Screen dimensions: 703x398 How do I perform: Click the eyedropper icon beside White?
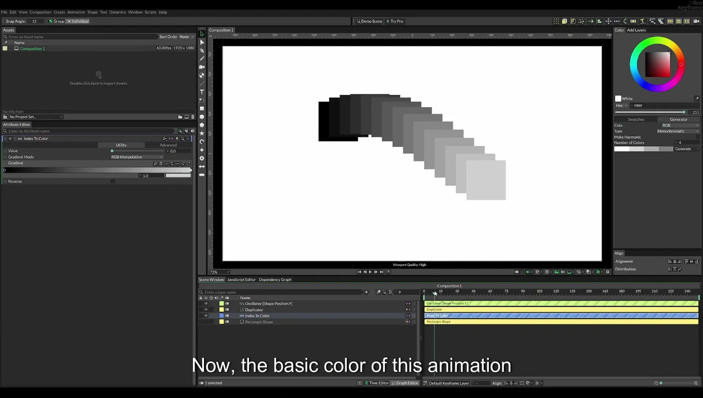(696, 99)
